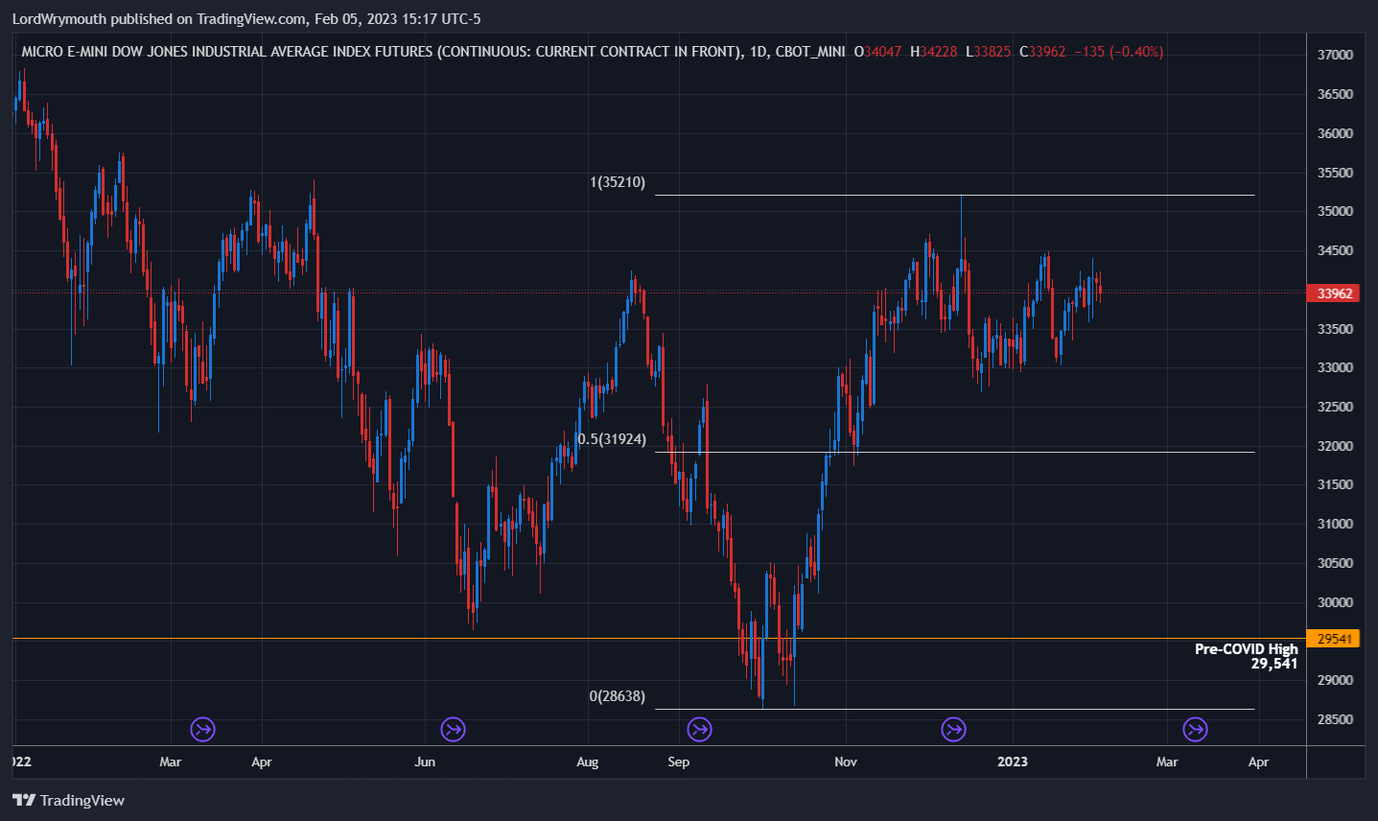The image size is (1378, 821).
Task: Click the Aug label on time axis
Action: [x=587, y=762]
